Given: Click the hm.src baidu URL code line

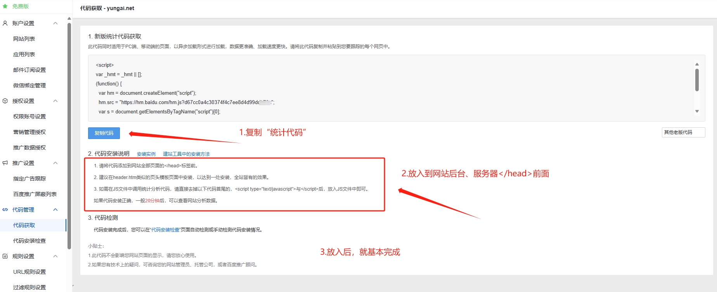Looking at the screenshot, I should pyautogui.click(x=186, y=103).
